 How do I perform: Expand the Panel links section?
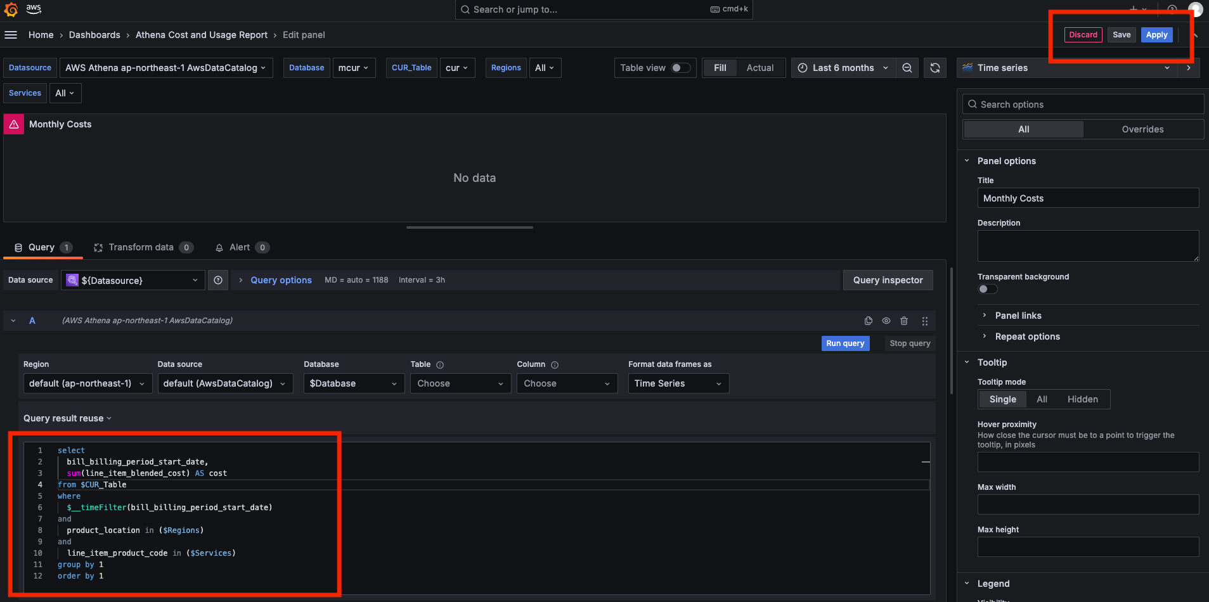point(1018,316)
